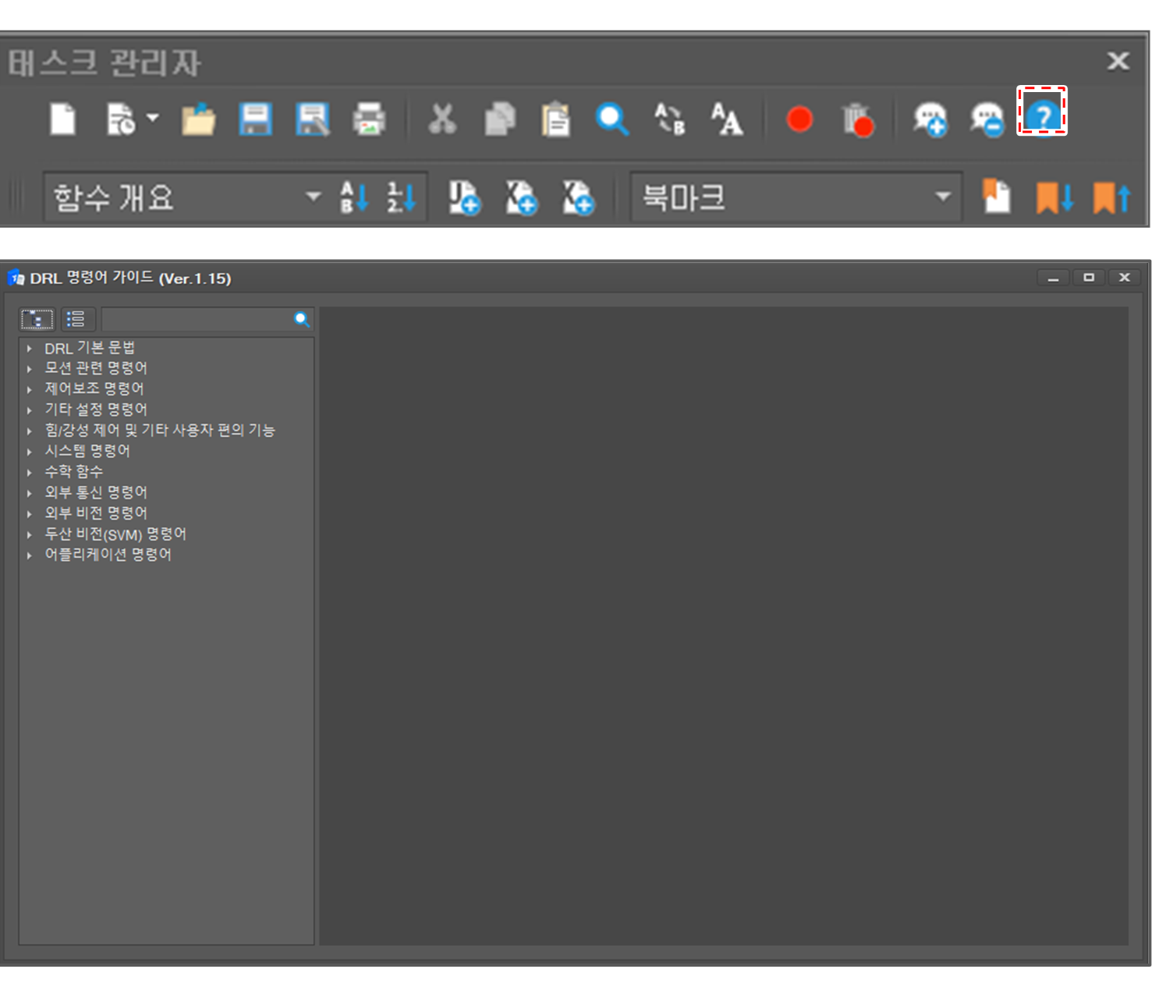Switch to list view mode button
Image resolution: width=1152 pixels, height=1001 pixels.
click(x=76, y=319)
